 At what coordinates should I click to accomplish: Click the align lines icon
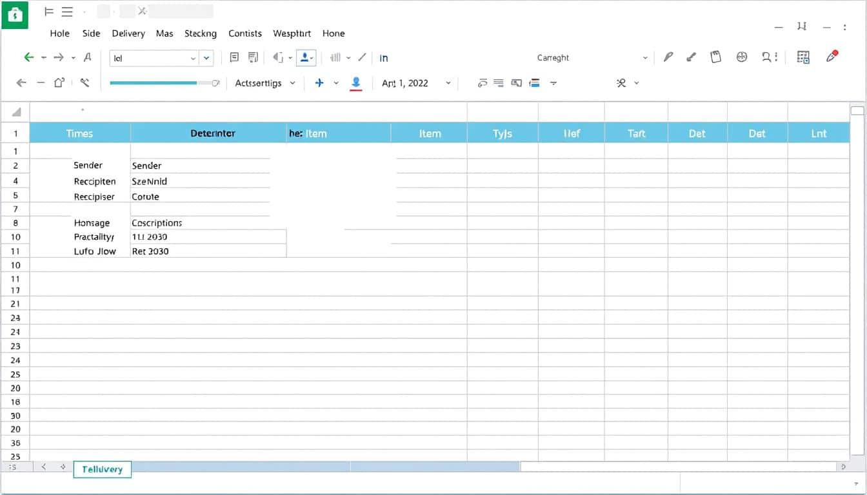click(x=498, y=82)
